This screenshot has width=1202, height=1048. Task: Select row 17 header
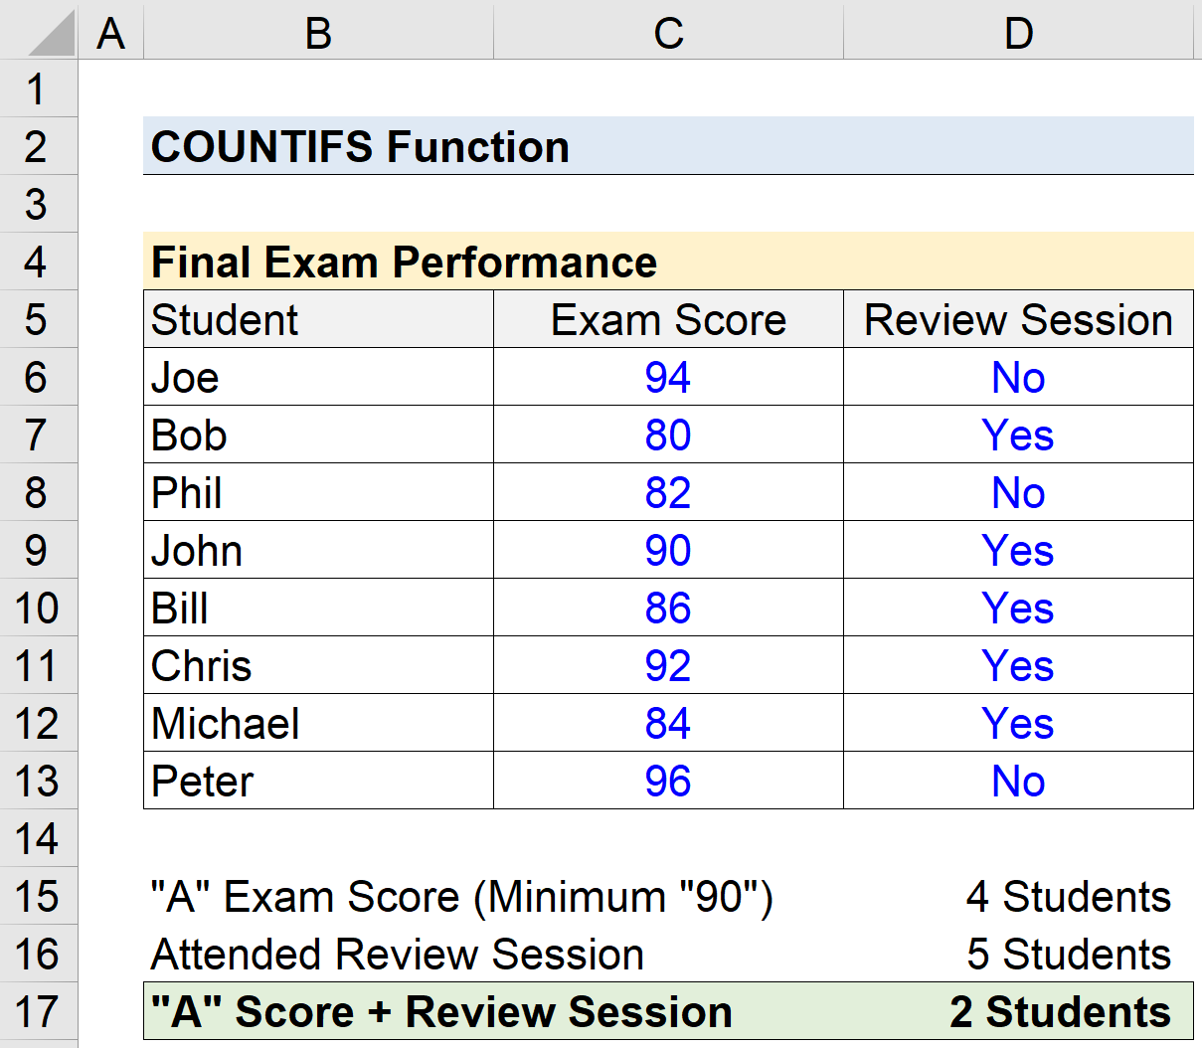click(38, 1011)
